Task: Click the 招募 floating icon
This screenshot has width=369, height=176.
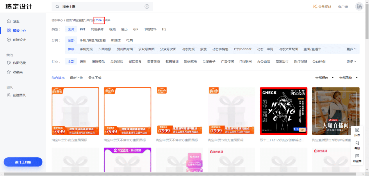Action: (357, 132)
